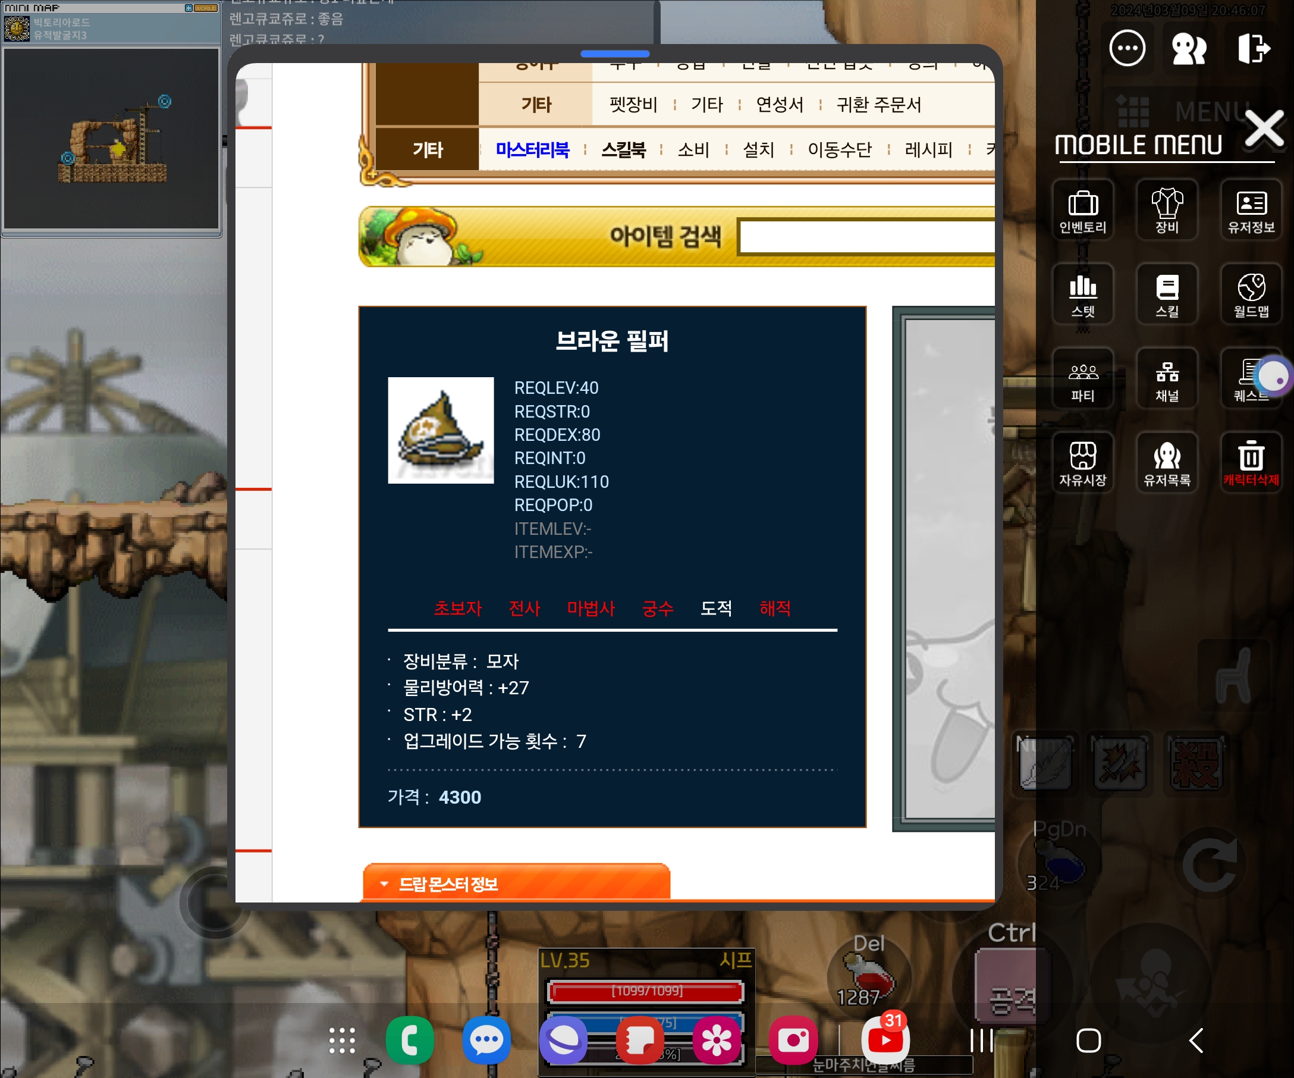This screenshot has width=1294, height=1078.
Task: Click the 브라운 필퍼 item thumbnail
Action: 441,430
